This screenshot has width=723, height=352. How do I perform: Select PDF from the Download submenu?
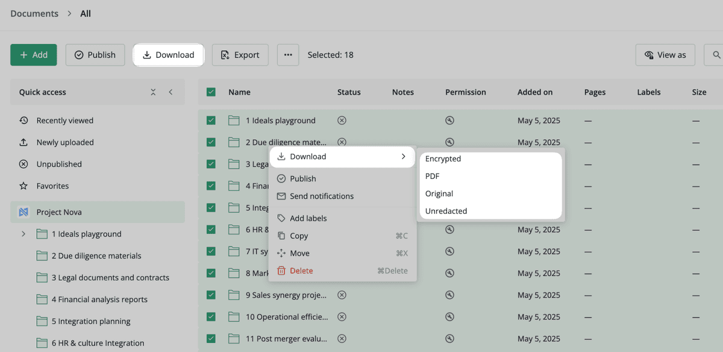coord(431,175)
